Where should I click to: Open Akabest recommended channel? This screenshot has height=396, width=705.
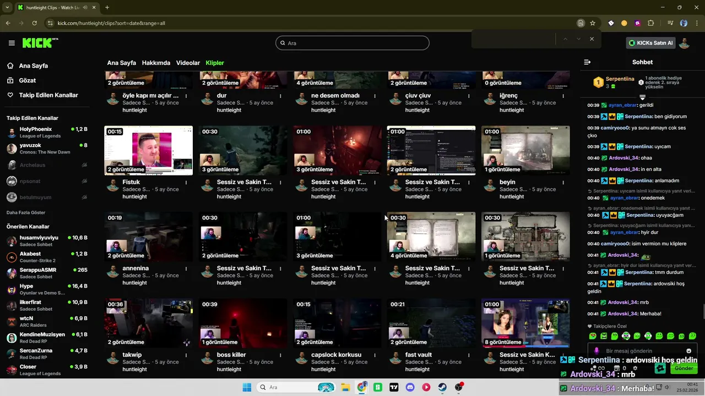(x=47, y=257)
